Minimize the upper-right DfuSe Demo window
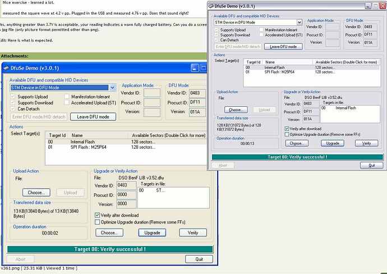Image resolution: width=387 pixels, height=274 pixels. [x=368, y=6]
